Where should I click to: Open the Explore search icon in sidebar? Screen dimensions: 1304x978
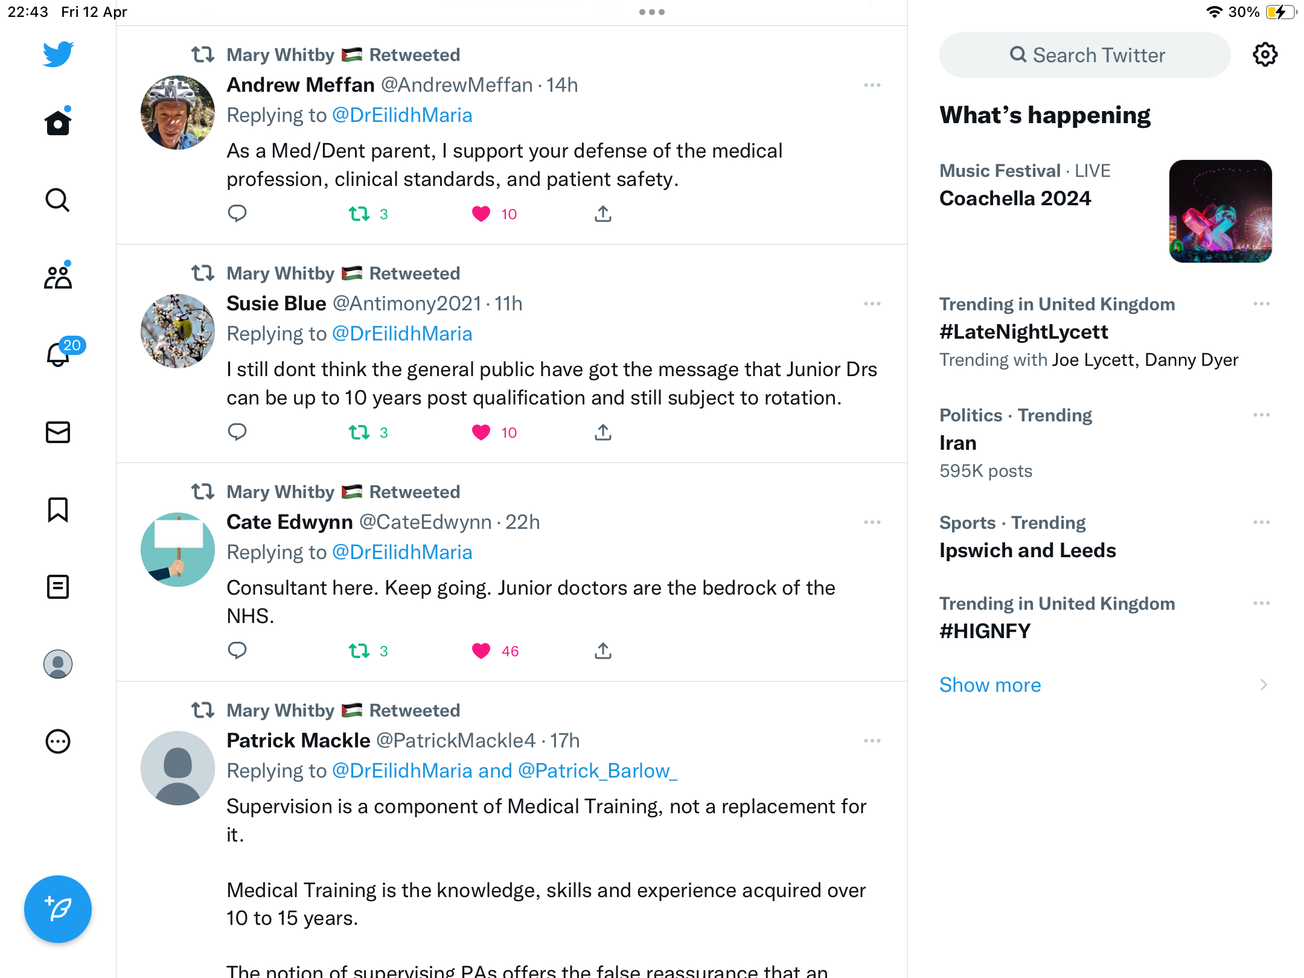pyautogui.click(x=58, y=200)
